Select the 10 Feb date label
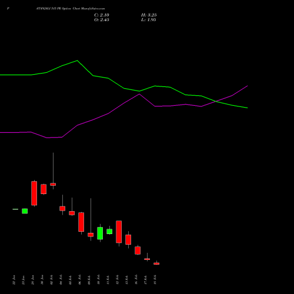294x294 pixels. 99,280
